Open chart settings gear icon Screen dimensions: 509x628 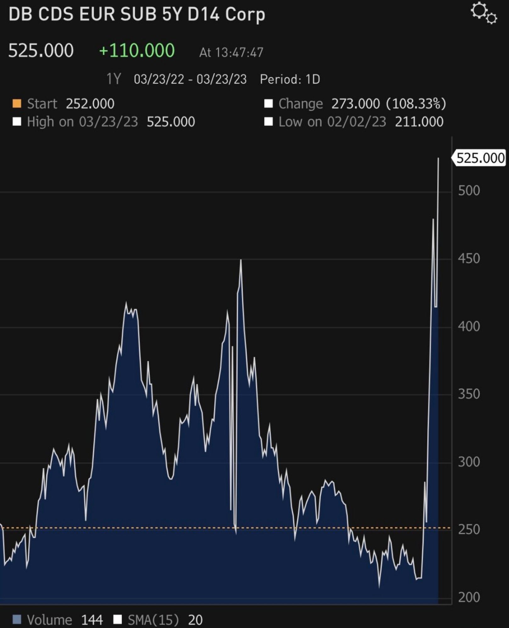(x=484, y=13)
